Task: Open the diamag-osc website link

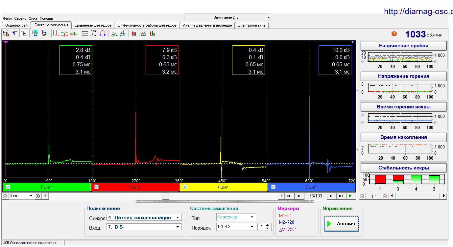Action: (x=418, y=11)
